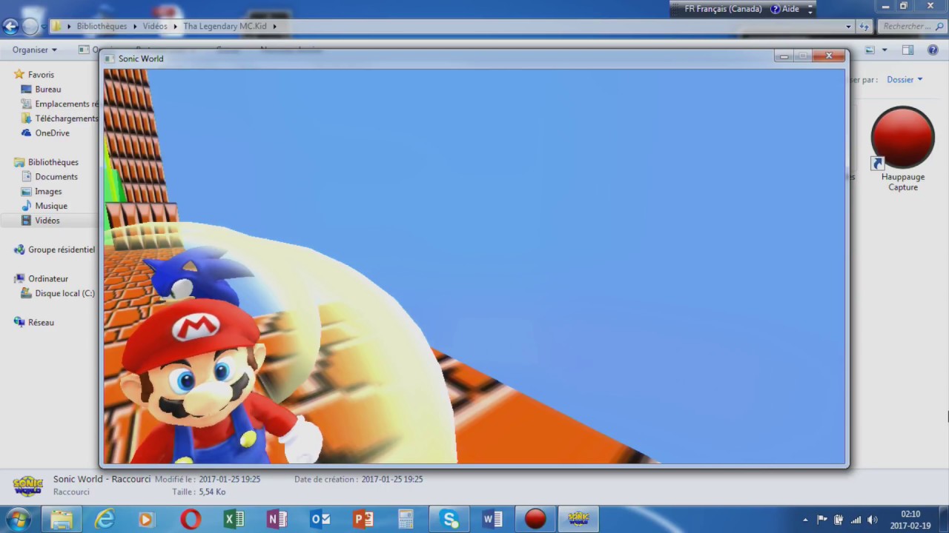The image size is (949, 533).
Task: Click Vidéos in the address breadcrumb
Action: pos(155,27)
